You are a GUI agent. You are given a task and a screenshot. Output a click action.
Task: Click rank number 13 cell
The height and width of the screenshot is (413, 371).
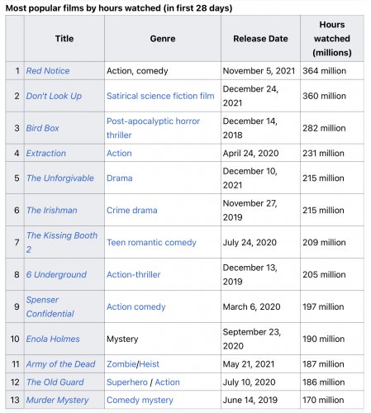tap(15, 400)
